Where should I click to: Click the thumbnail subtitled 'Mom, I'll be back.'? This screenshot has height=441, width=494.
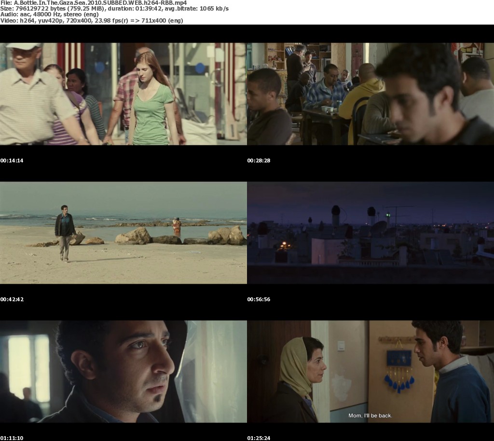370,372
